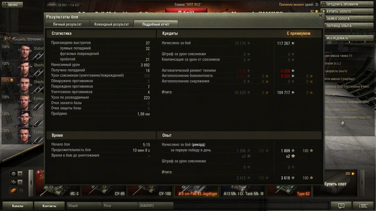
Task: Open the system notifications icon with exclamation marks
Action: 341,206
